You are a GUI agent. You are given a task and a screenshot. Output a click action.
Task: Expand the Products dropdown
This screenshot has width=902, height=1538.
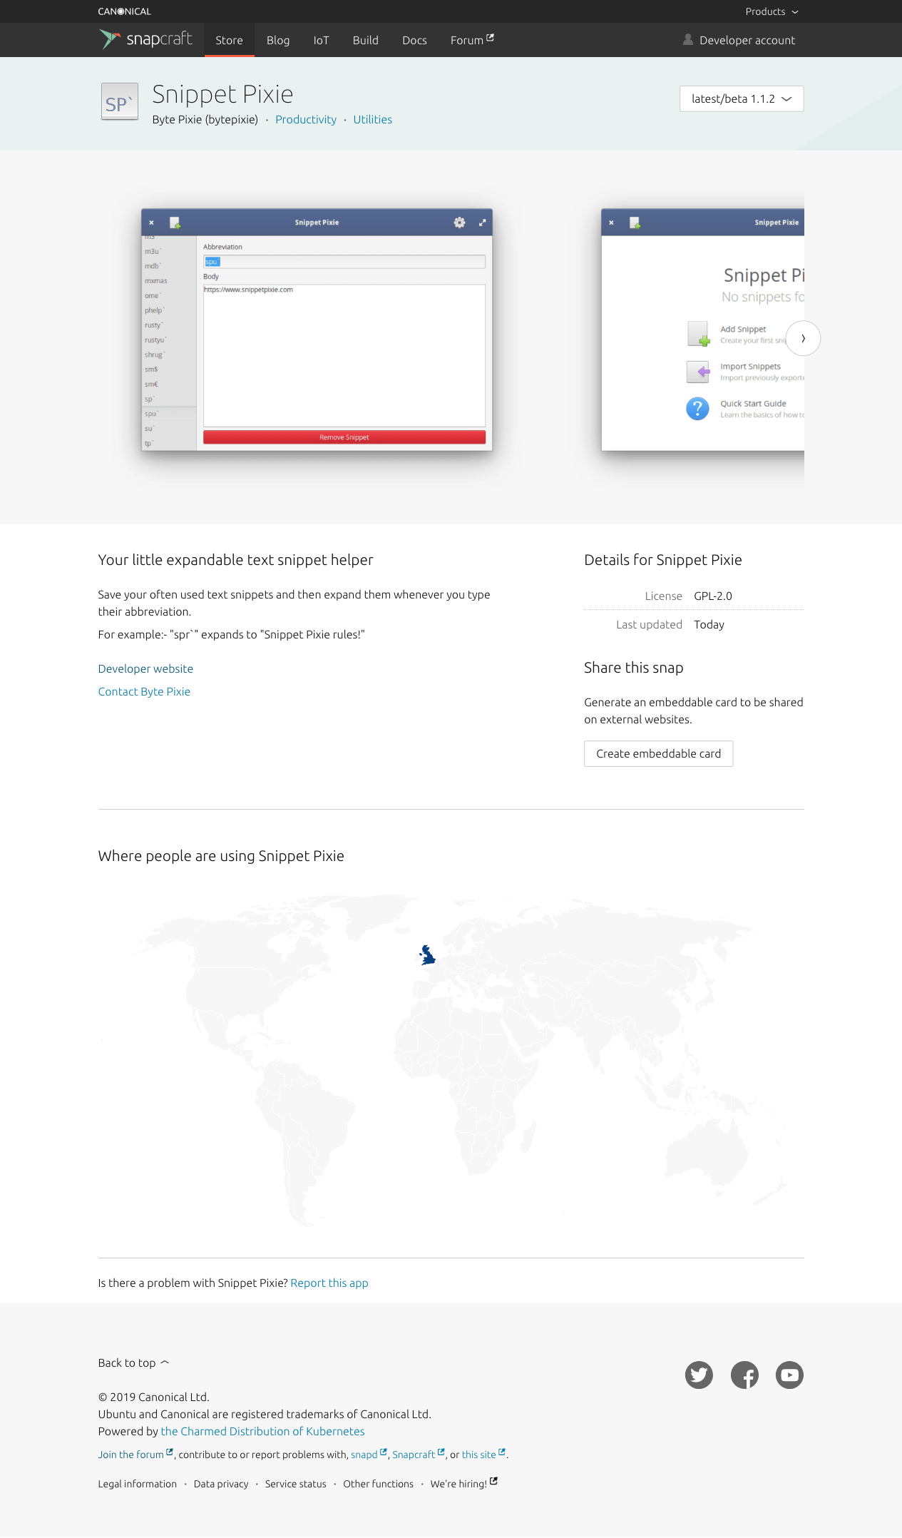(x=772, y=11)
